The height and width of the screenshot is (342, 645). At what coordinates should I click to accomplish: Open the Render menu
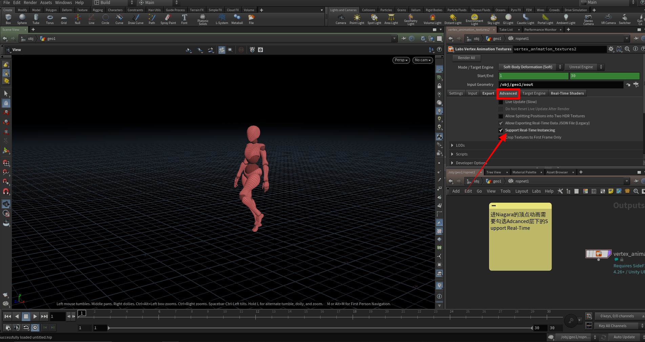[30, 3]
